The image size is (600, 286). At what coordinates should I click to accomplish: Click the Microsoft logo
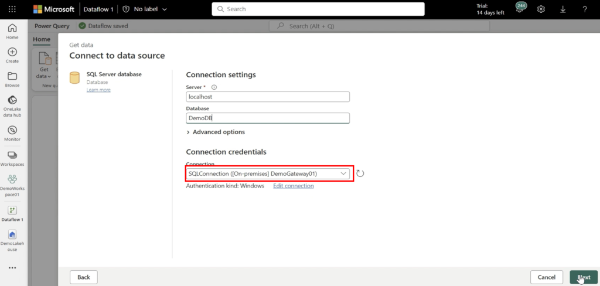tap(54, 9)
